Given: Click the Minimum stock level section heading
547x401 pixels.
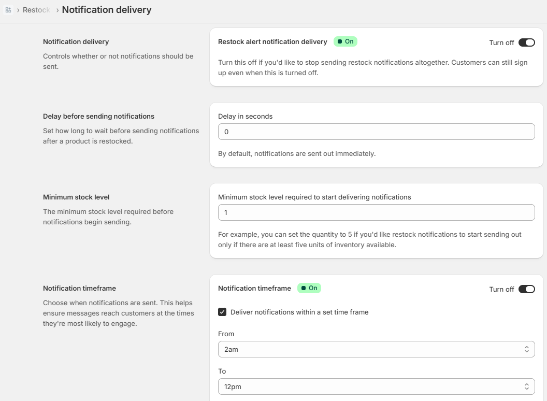Looking at the screenshot, I should click(x=76, y=197).
